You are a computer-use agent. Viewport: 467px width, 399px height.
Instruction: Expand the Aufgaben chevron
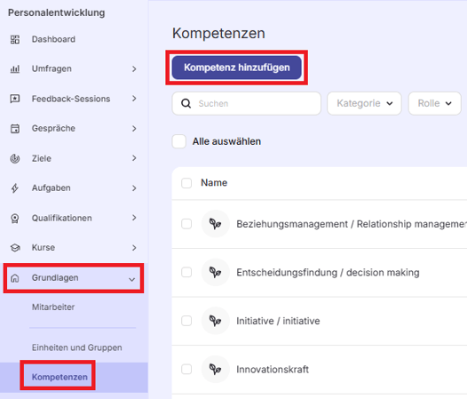(x=134, y=188)
